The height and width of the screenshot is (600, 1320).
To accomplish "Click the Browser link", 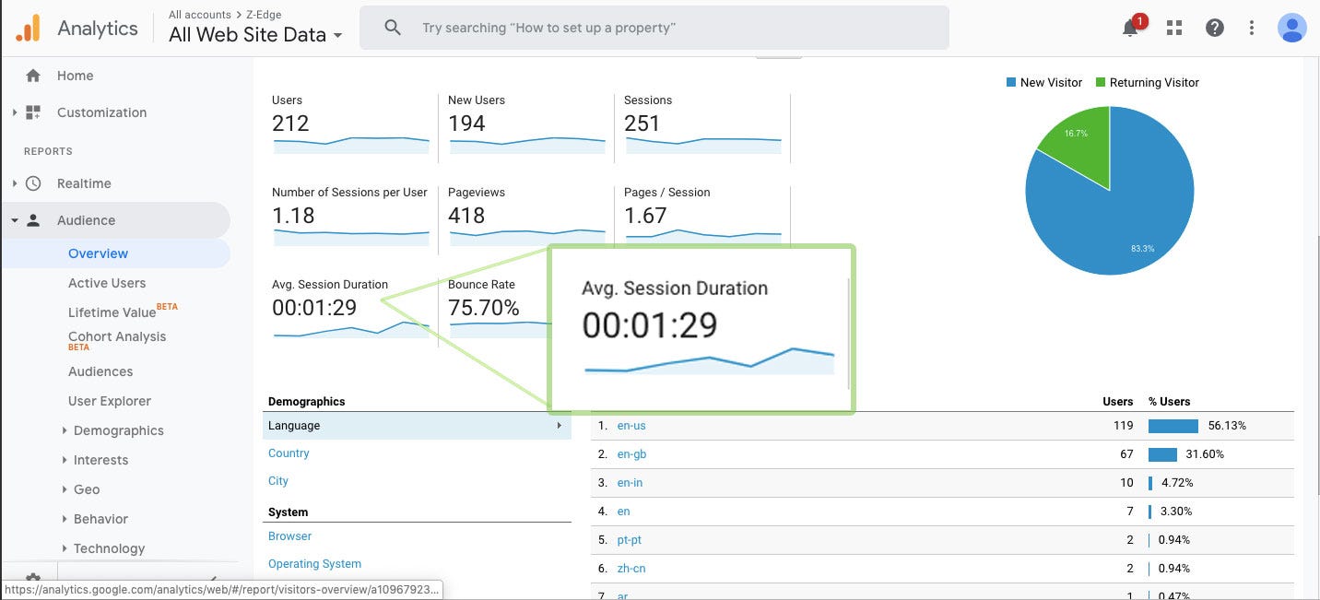I will tap(289, 536).
